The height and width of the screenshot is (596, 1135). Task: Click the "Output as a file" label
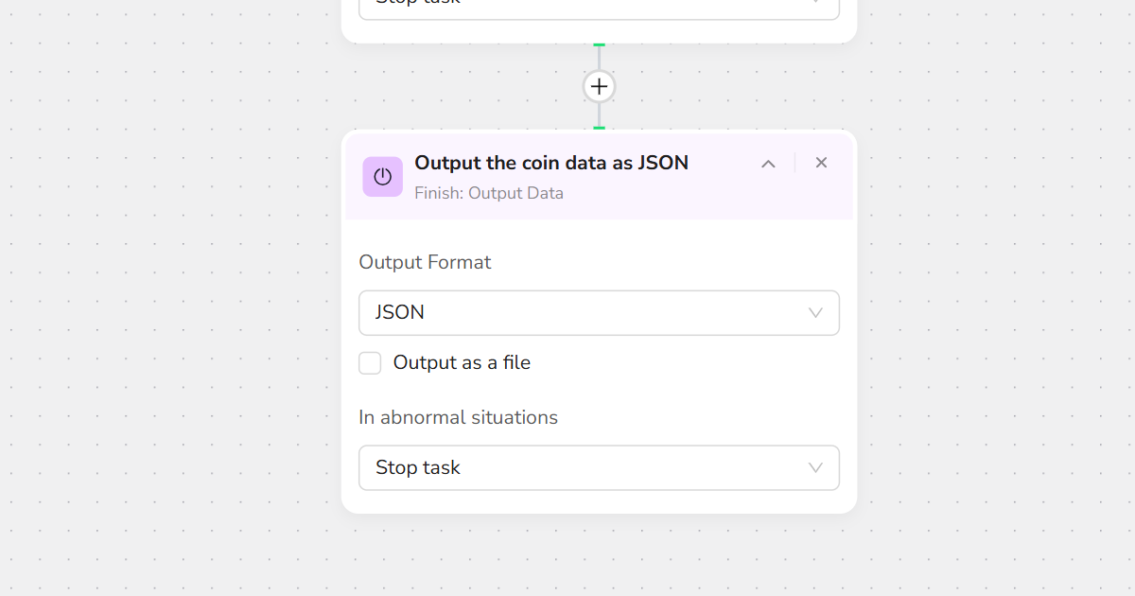[x=462, y=362]
